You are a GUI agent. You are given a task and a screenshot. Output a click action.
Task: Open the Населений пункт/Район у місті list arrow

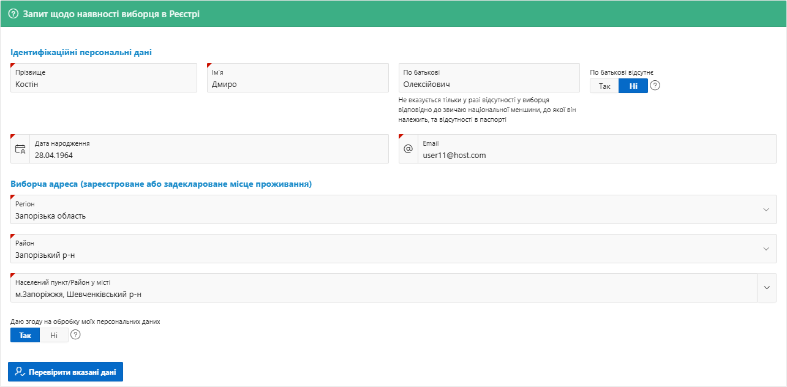(x=767, y=288)
